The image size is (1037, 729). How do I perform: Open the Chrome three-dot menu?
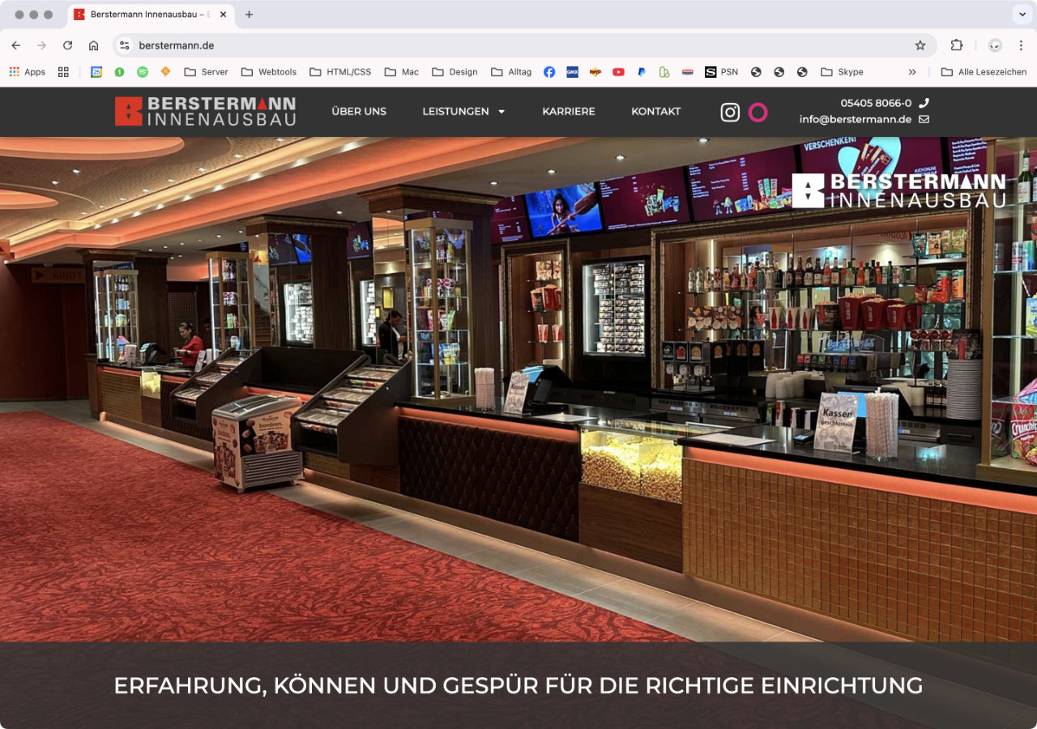1022,45
